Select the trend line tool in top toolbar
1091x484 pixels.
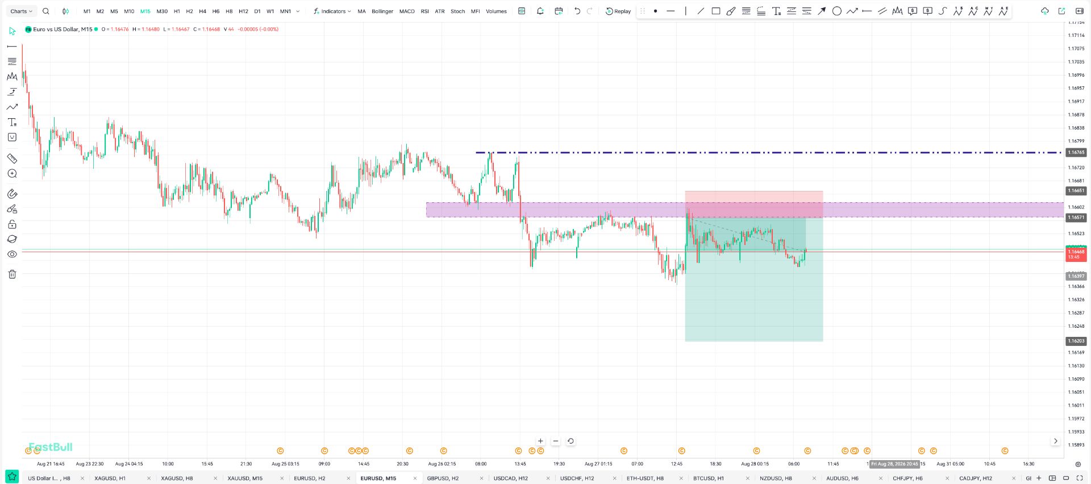(x=701, y=11)
